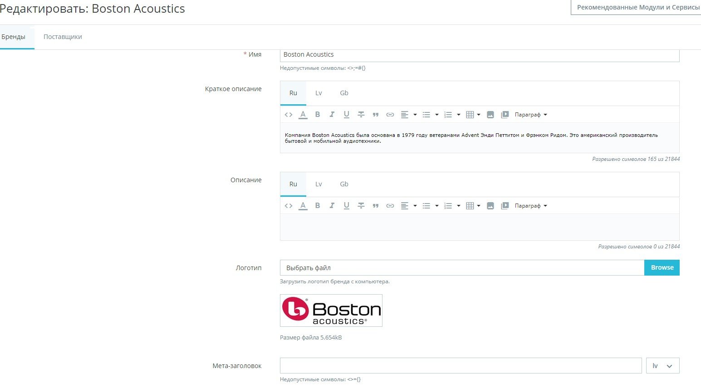Select Ru language tab in Описание
Viewport: 701px width, 388px height.
(x=293, y=184)
